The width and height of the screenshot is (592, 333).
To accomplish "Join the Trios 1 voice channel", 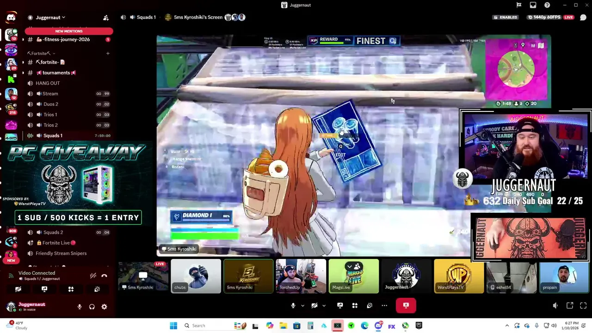I will coord(68,115).
